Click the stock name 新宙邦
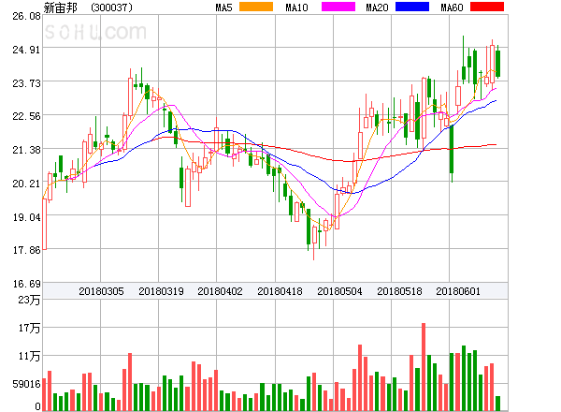 pos(60,7)
